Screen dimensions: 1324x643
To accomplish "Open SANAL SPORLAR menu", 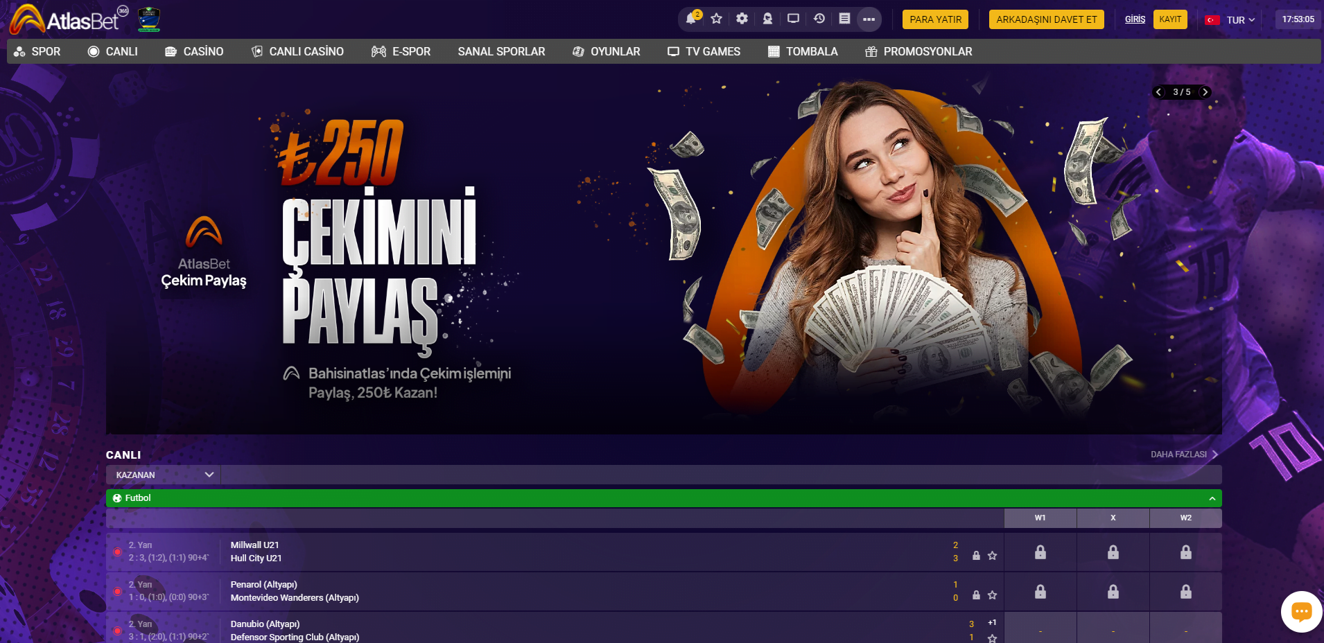I will pyautogui.click(x=501, y=51).
